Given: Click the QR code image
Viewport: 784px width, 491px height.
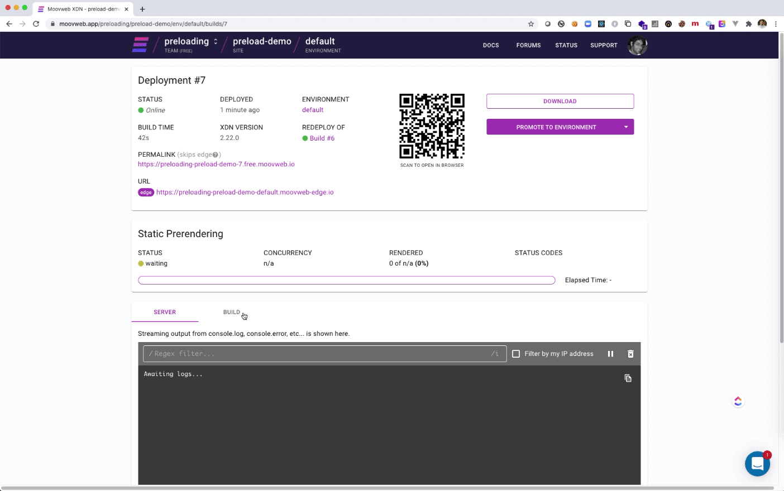Looking at the screenshot, I should (x=432, y=126).
